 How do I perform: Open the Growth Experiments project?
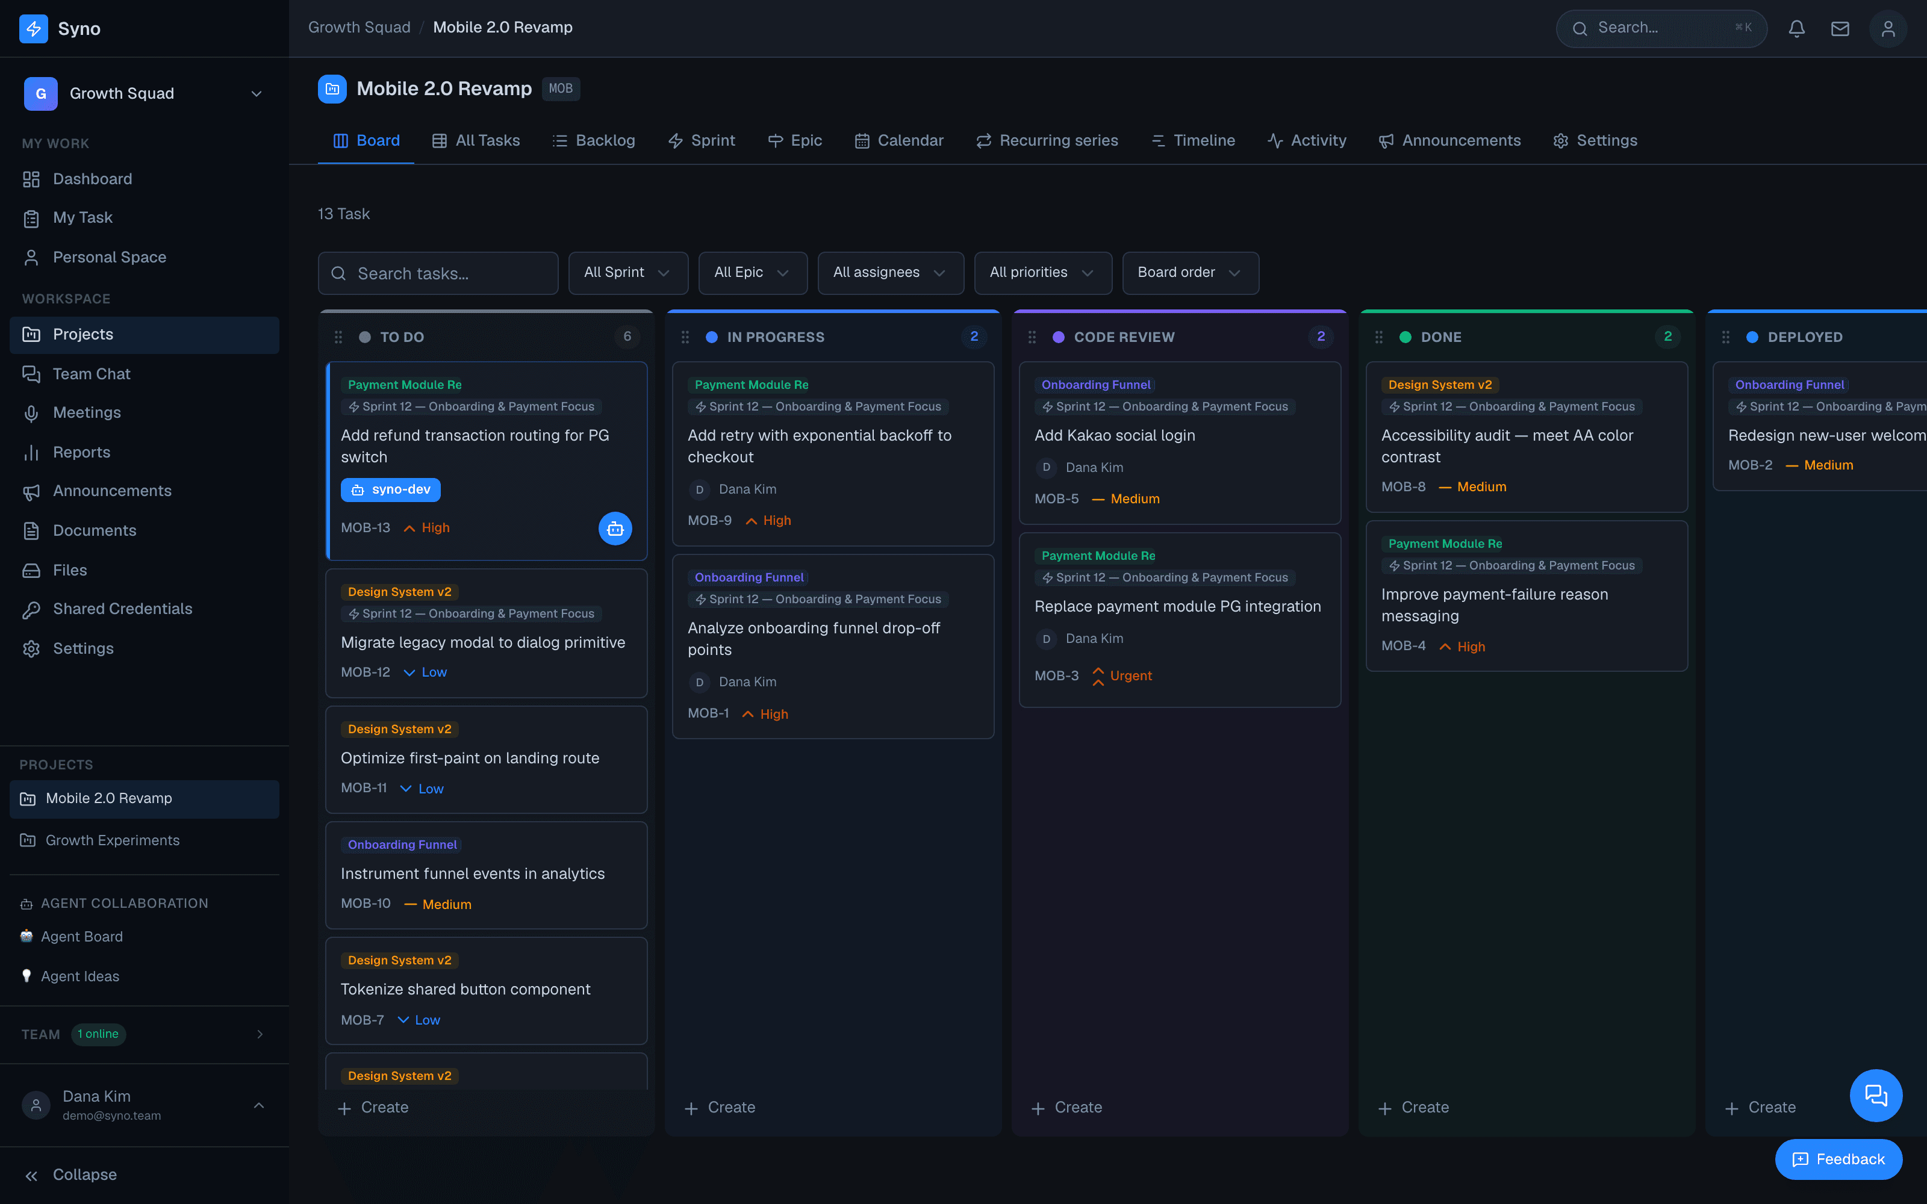144,841
